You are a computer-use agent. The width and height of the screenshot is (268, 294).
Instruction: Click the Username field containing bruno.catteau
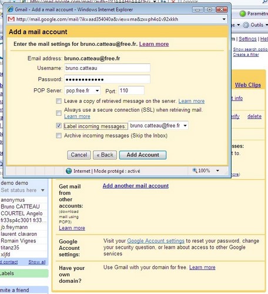(107, 68)
